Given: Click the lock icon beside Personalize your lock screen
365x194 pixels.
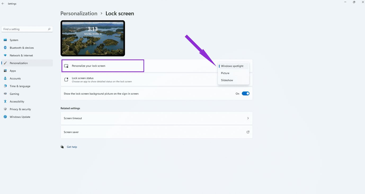Looking at the screenshot, I should pyautogui.click(x=66, y=66).
